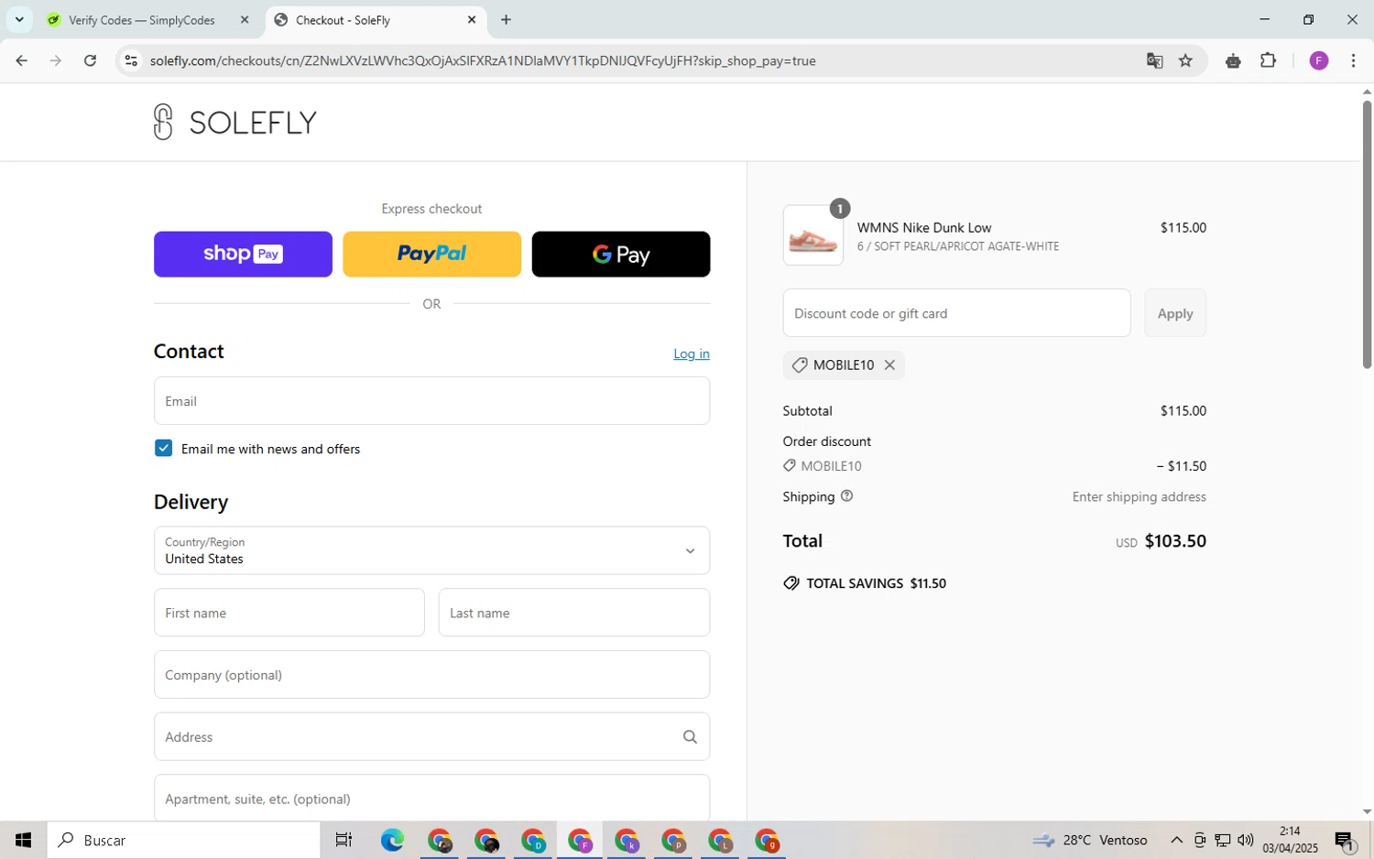Open Chrome with L profile in taskbar
The width and height of the screenshot is (1374, 859).
point(720,840)
